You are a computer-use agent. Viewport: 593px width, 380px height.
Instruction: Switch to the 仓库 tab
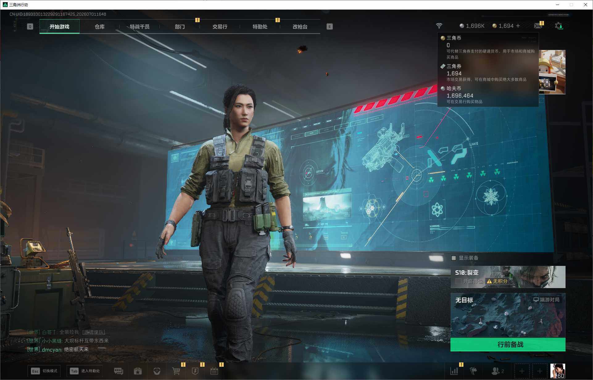pos(99,27)
